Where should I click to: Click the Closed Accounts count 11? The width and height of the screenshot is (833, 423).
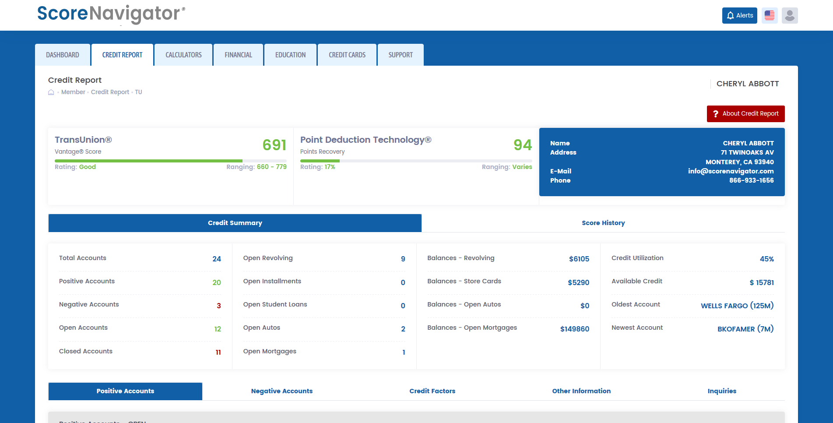[x=218, y=352]
